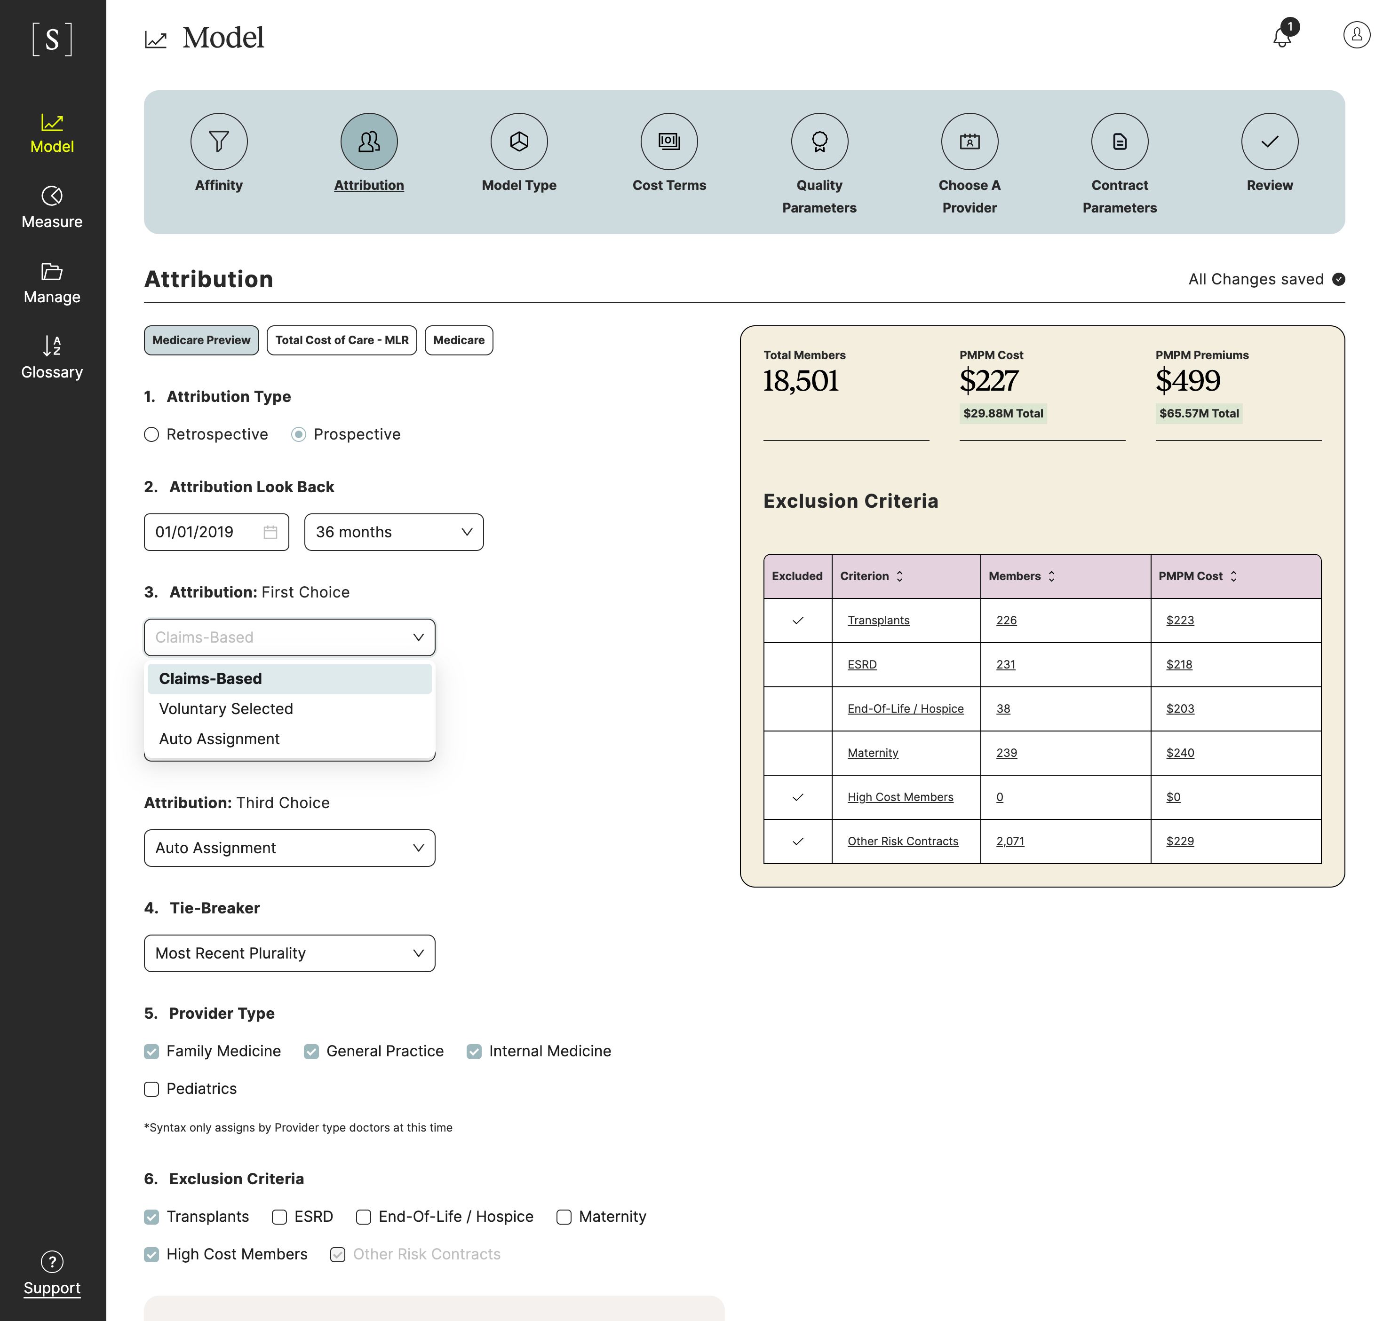Jump to the Model Type step

tap(519, 142)
